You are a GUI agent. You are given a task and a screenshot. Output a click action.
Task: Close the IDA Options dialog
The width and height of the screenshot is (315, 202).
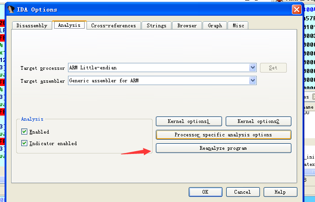click(296, 9)
